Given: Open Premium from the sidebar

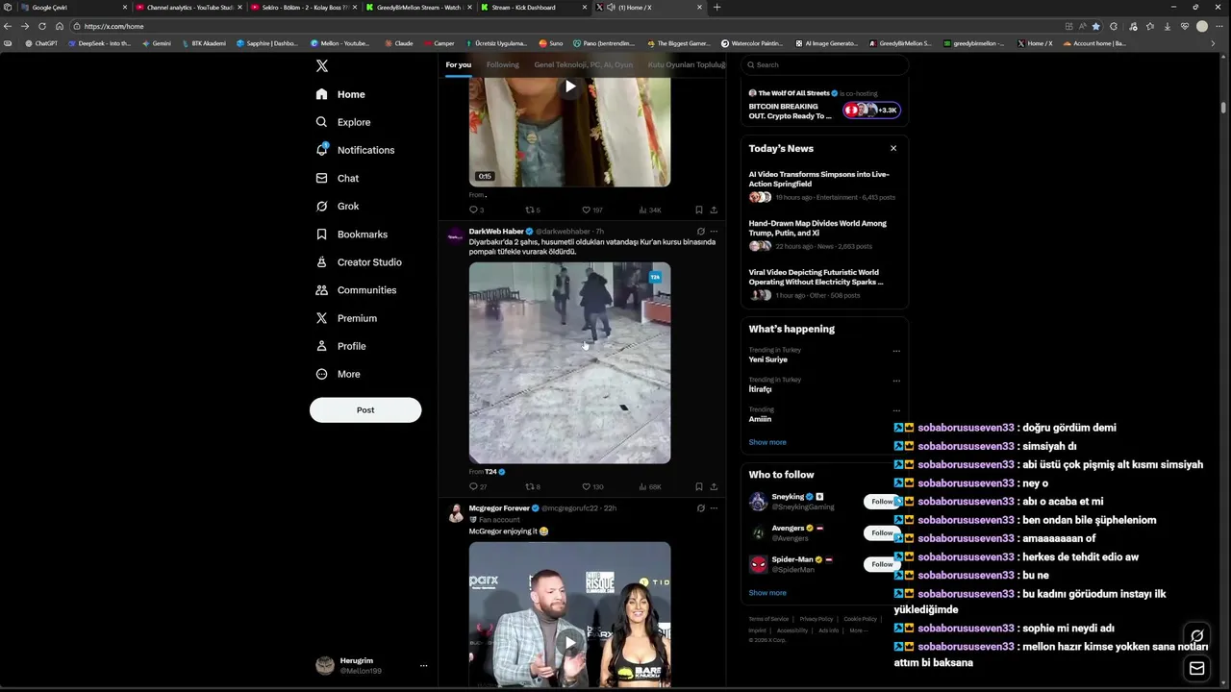Looking at the screenshot, I should point(346,318).
